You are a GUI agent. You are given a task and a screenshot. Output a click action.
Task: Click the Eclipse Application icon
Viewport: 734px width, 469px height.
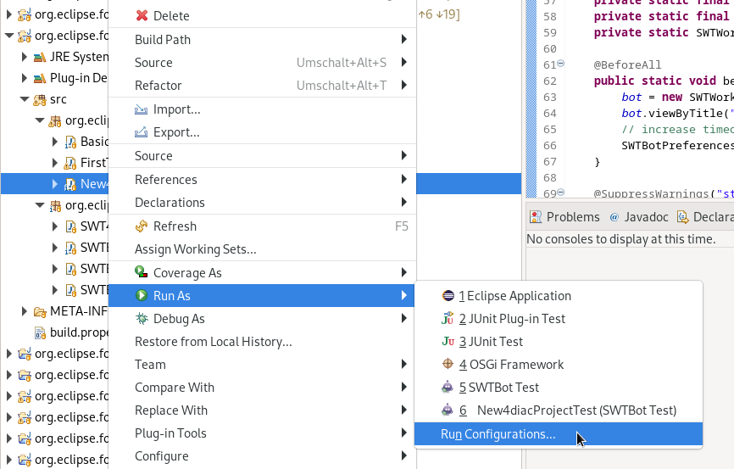point(448,296)
